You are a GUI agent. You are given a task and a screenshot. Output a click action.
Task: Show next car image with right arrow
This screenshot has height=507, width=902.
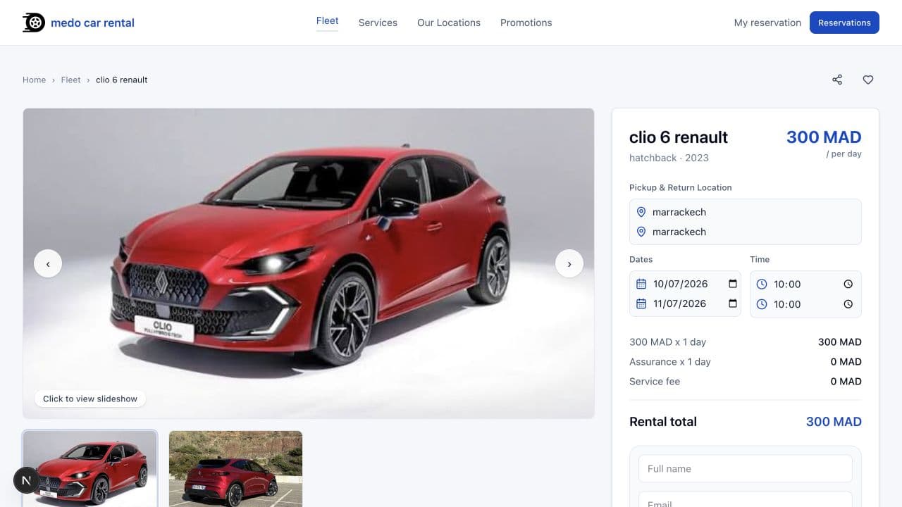[x=569, y=263]
